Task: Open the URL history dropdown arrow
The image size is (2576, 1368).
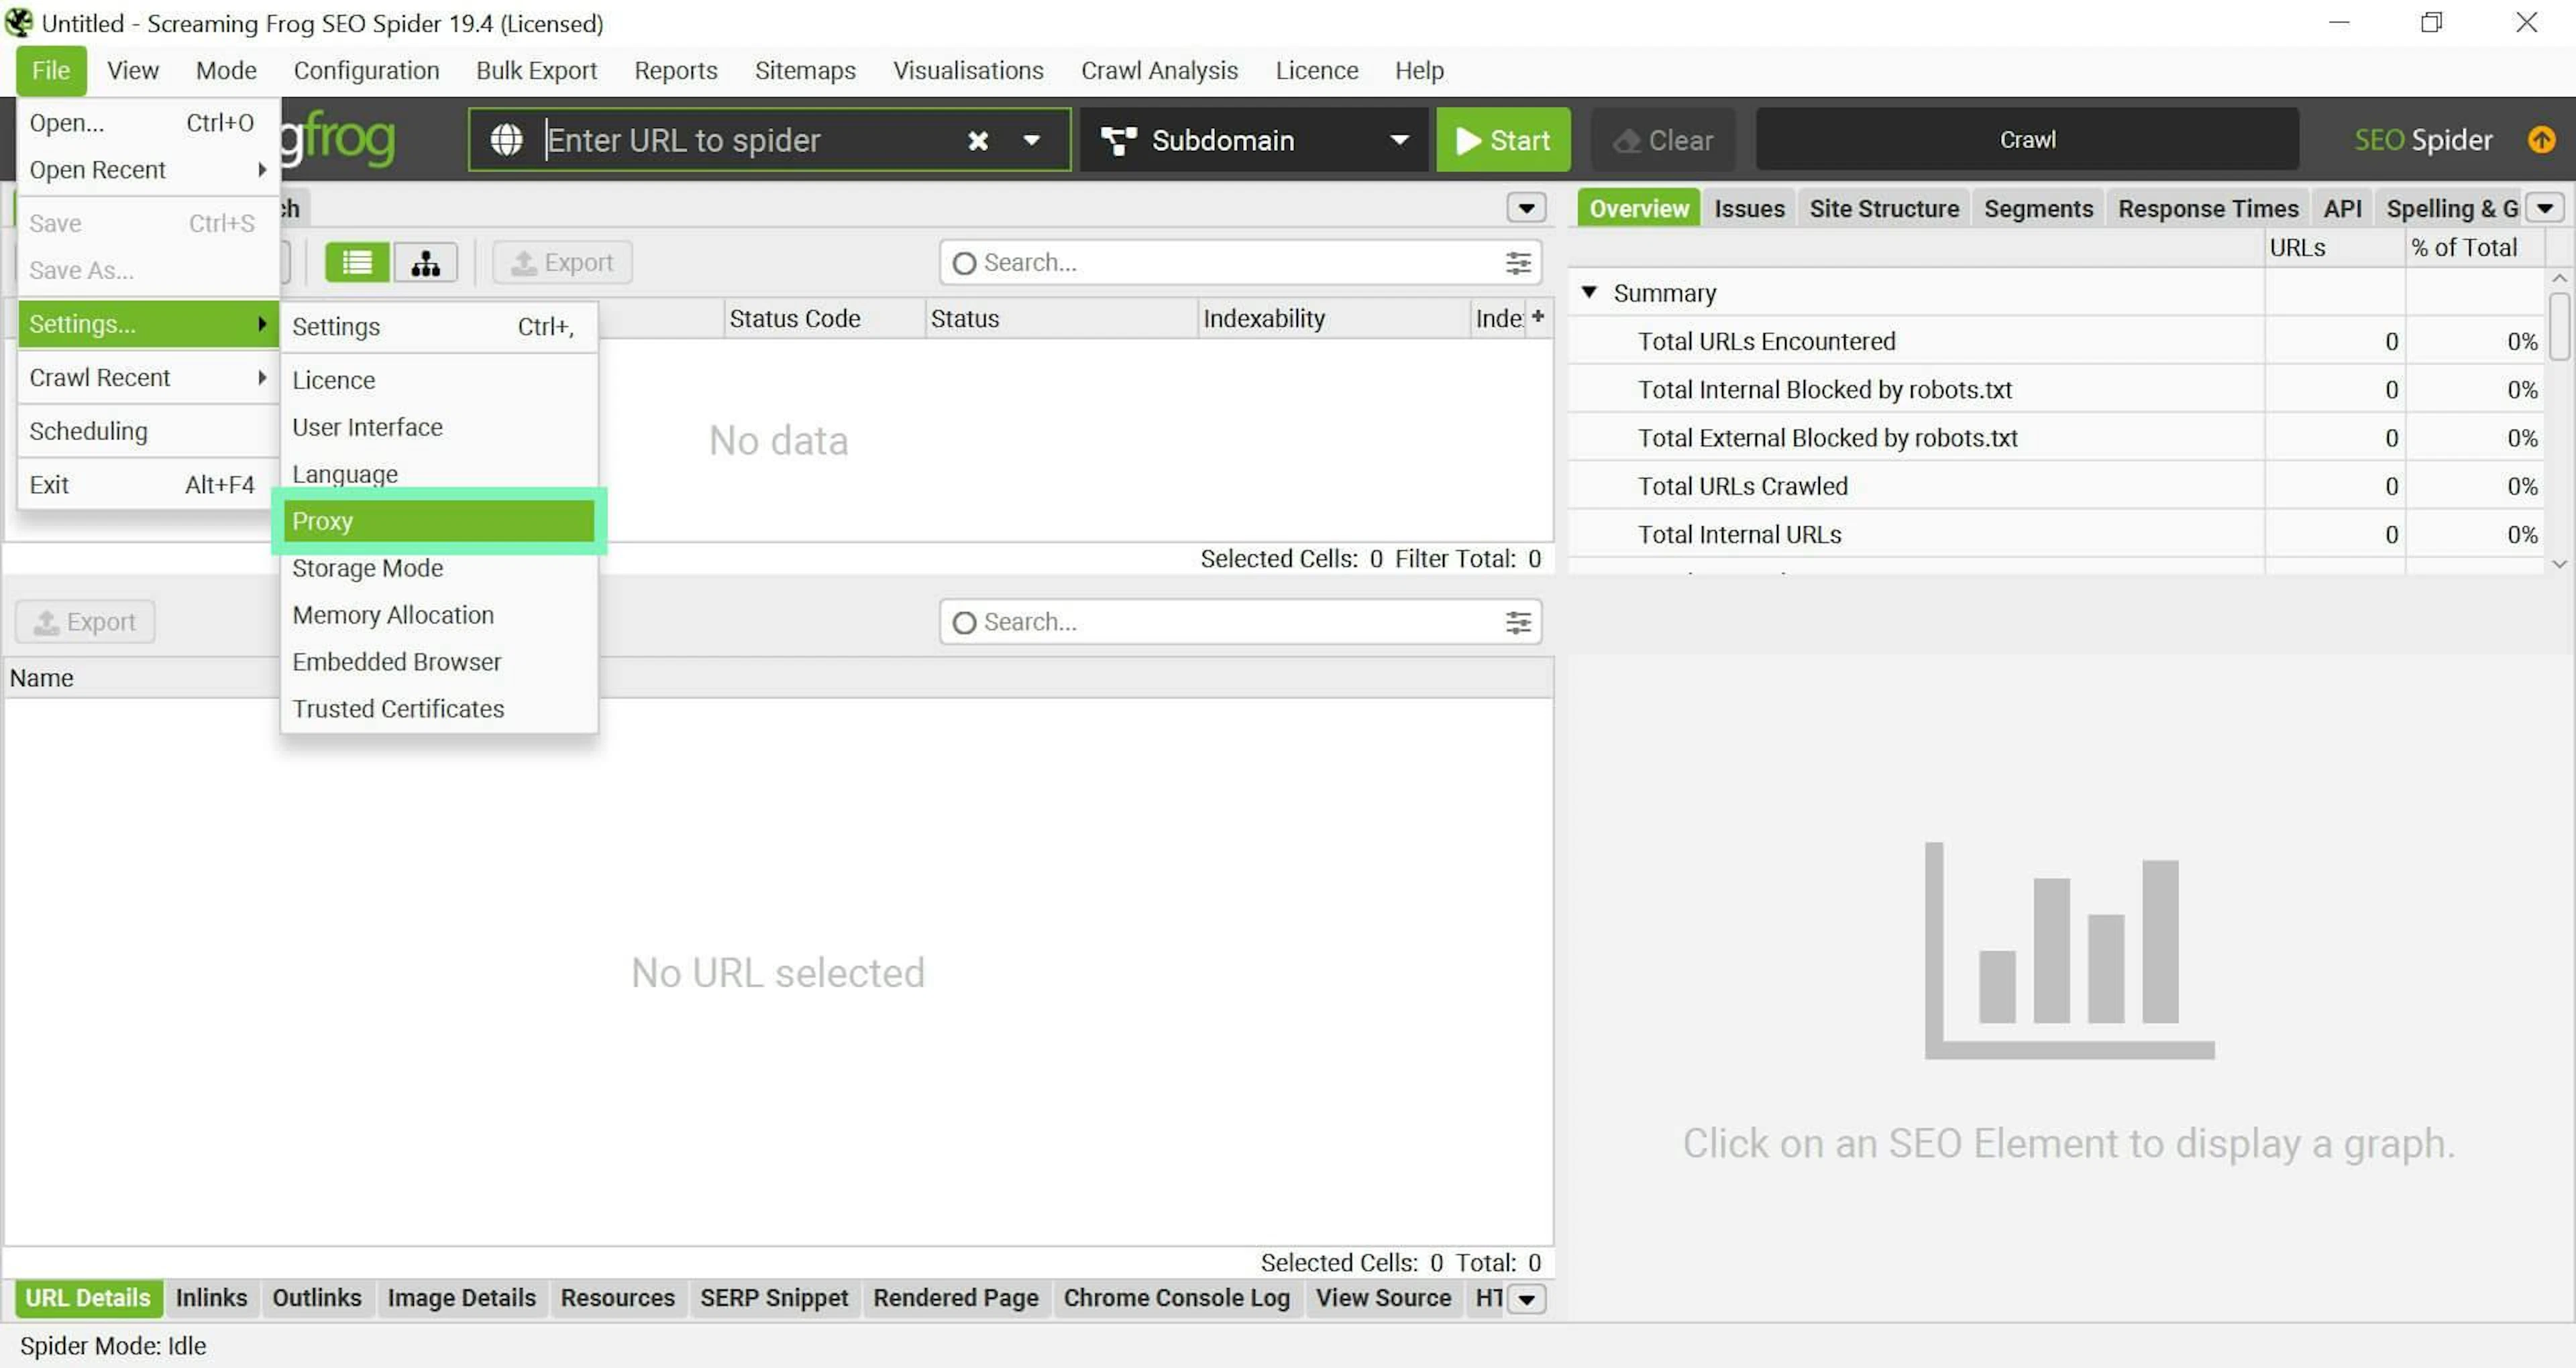Action: point(1032,141)
